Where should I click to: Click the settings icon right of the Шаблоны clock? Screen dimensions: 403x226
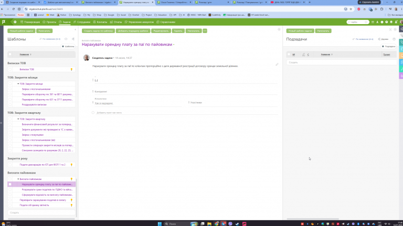73,39
